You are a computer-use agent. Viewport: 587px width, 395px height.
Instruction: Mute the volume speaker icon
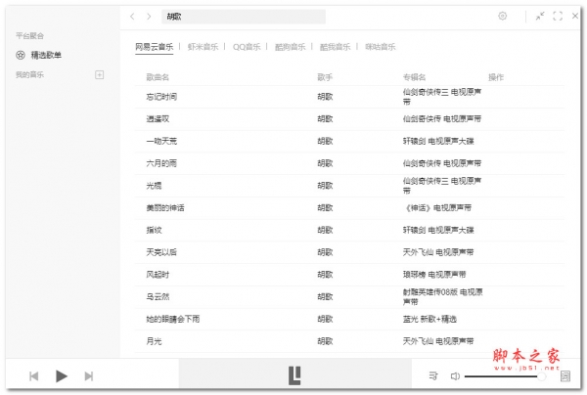(455, 375)
